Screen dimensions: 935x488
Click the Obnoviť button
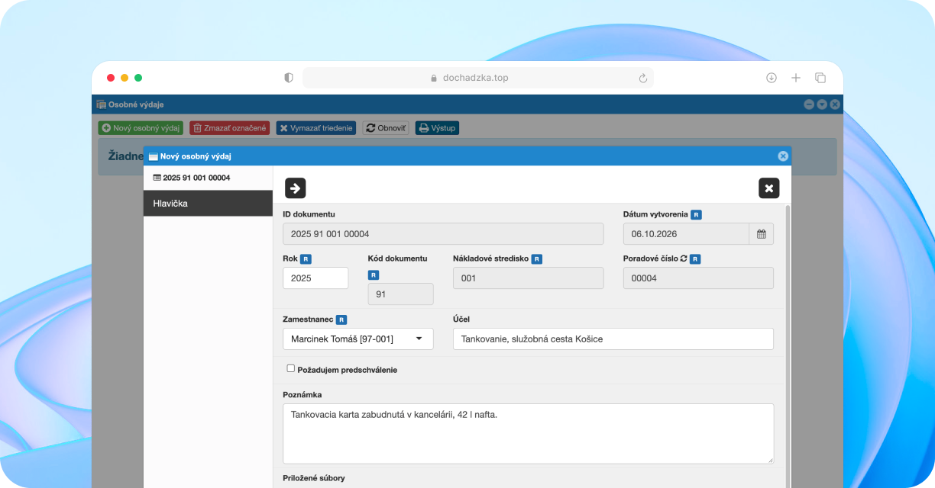386,128
